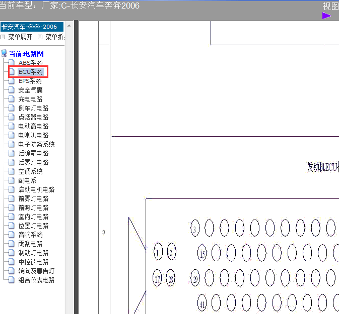Screen dimensions: 339x314
Task: Click the document icon beside 安全气囊
Action: pos(12,90)
